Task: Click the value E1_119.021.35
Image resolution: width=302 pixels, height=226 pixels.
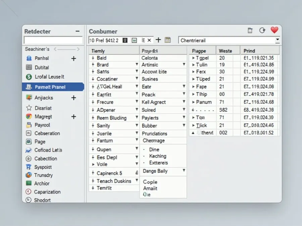Action: pyautogui.click(x=259, y=58)
